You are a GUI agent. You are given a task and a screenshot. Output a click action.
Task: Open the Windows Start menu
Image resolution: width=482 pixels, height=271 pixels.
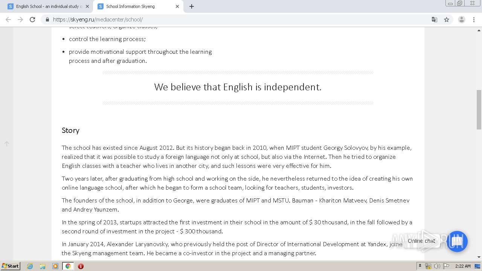tap(10, 266)
